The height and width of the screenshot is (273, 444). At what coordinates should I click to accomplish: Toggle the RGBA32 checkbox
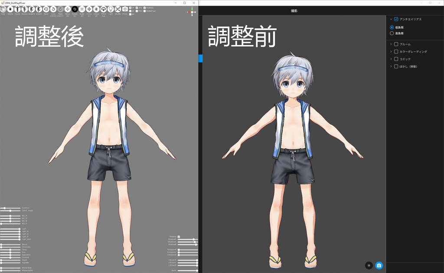145,8
